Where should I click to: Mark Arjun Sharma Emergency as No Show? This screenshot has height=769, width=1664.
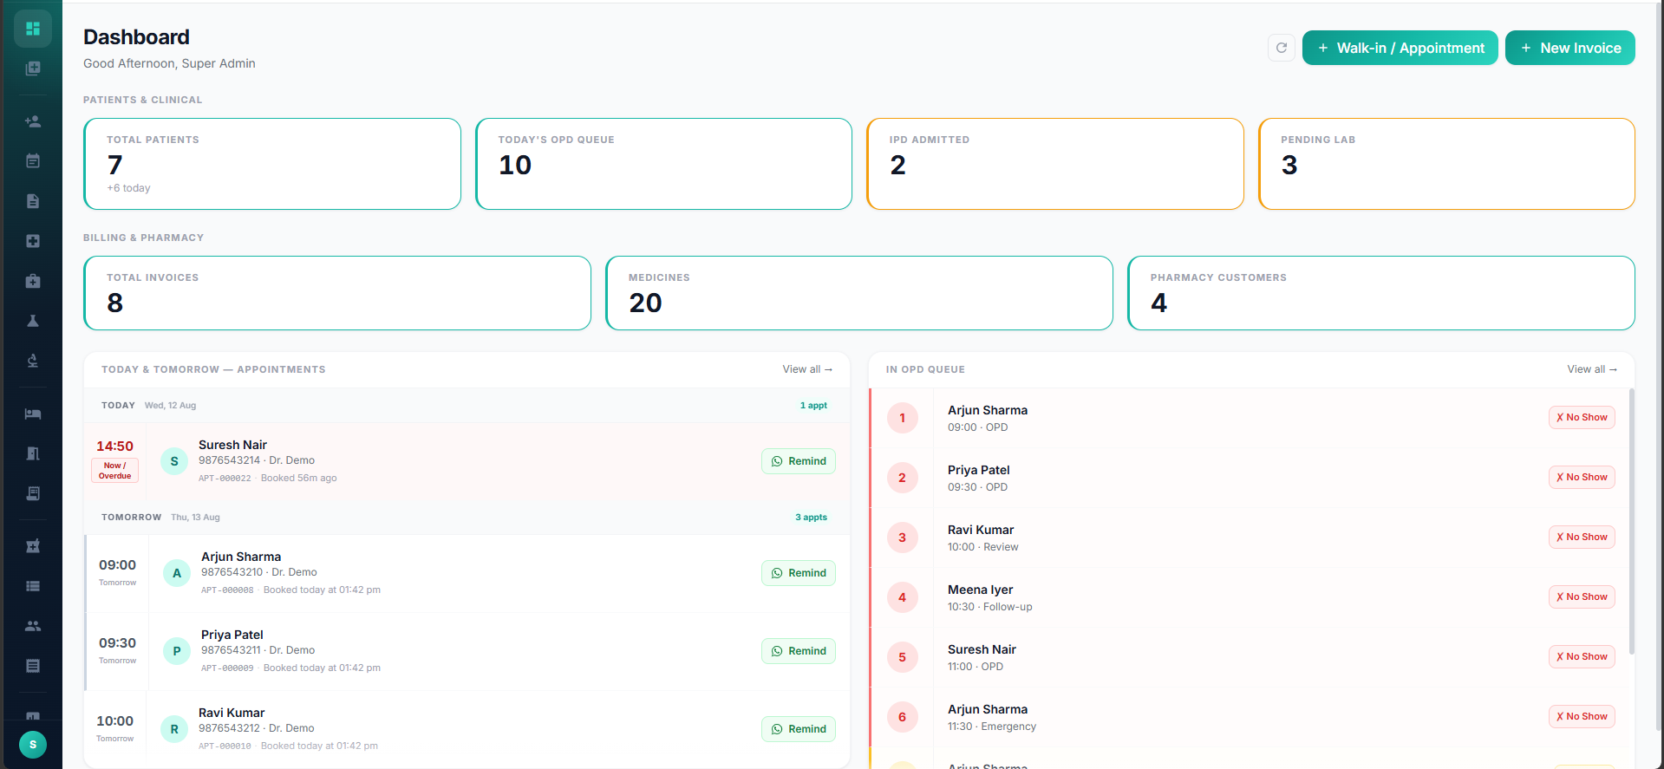point(1582,716)
